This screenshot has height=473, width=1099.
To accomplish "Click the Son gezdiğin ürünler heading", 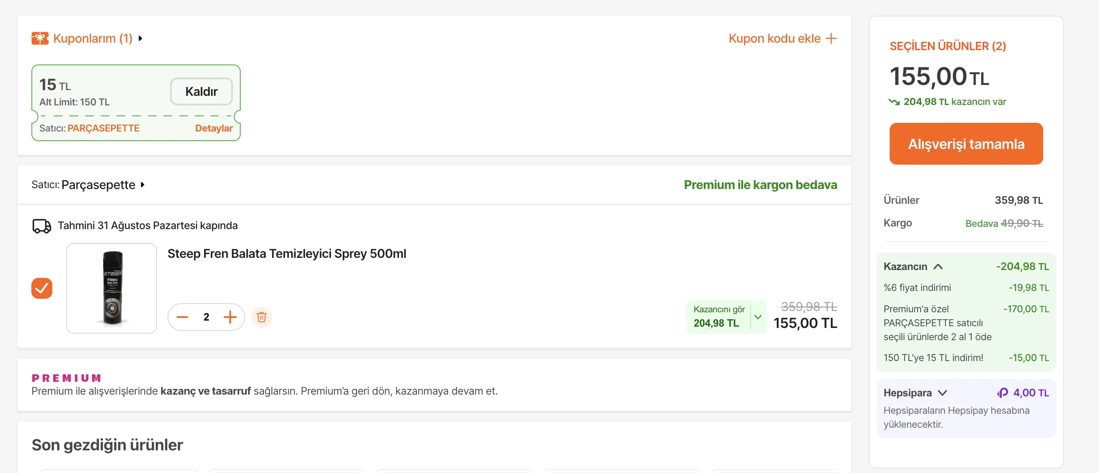I will (107, 445).
